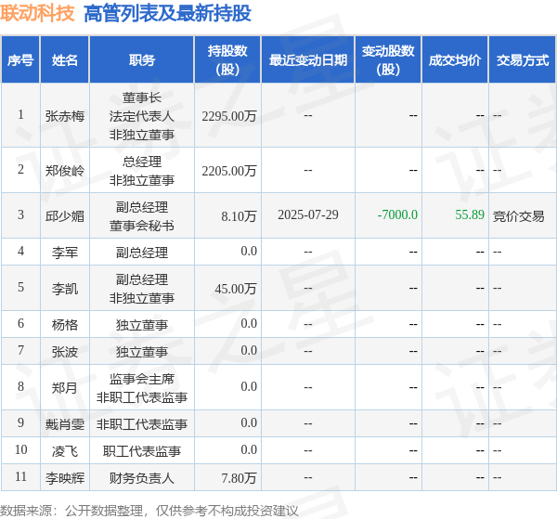The image size is (557, 519).
Task: Click the name 凌飞
Action: (x=65, y=451)
